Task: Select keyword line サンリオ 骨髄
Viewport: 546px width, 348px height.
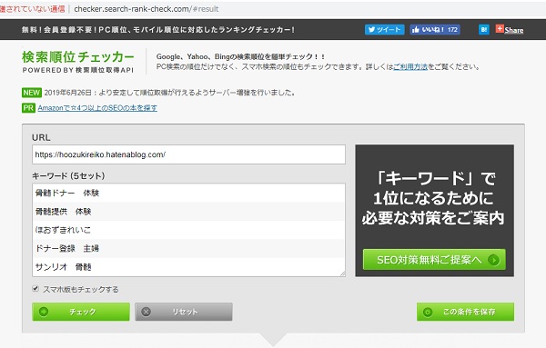Action: 63,266
